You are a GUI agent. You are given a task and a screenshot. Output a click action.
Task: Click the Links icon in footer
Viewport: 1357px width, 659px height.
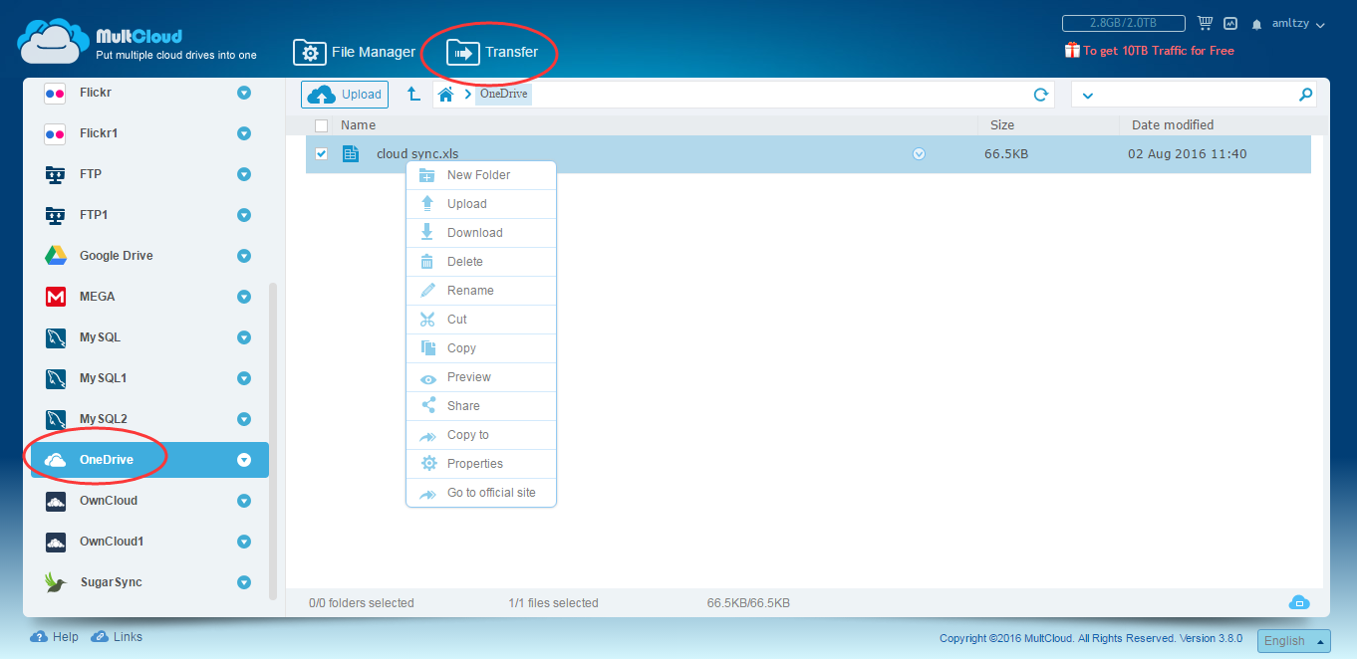point(100,637)
